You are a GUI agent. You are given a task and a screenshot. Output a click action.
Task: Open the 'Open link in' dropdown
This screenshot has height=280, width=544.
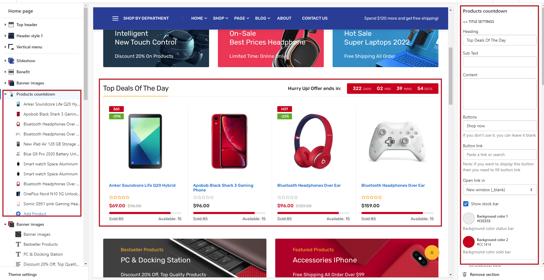point(499,190)
